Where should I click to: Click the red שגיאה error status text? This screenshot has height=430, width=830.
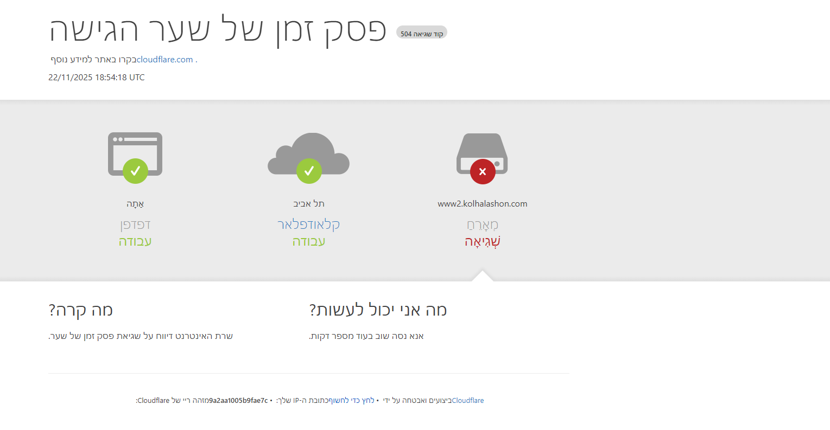(482, 241)
